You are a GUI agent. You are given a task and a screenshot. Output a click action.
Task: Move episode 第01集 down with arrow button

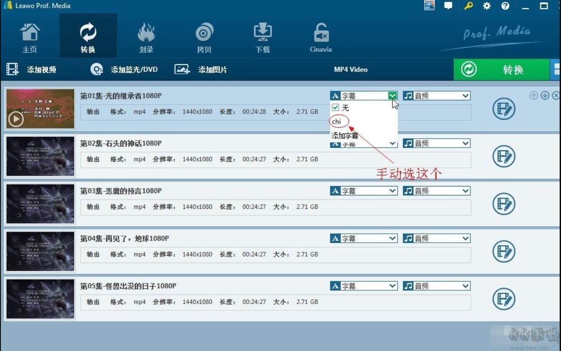[x=544, y=95]
